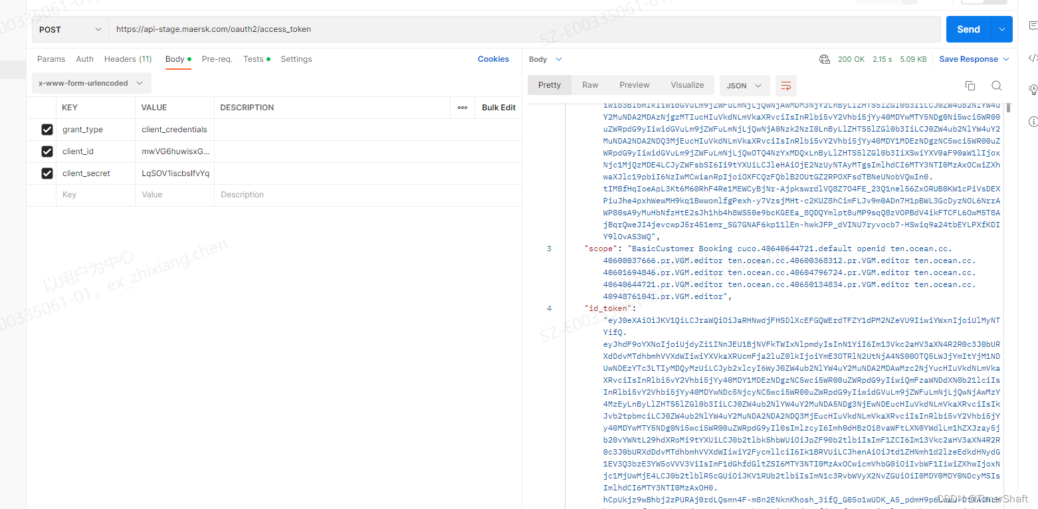Click the DESCRIPTION column header
This screenshot has height=509, width=1038.
coord(247,108)
